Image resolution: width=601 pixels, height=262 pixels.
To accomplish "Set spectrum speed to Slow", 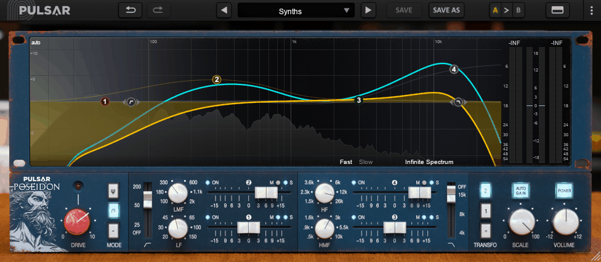I will tap(366, 162).
